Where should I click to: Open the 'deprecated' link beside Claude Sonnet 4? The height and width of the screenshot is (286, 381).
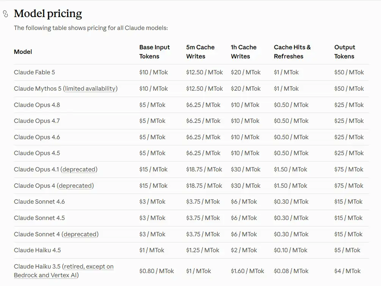pyautogui.click(x=80, y=234)
